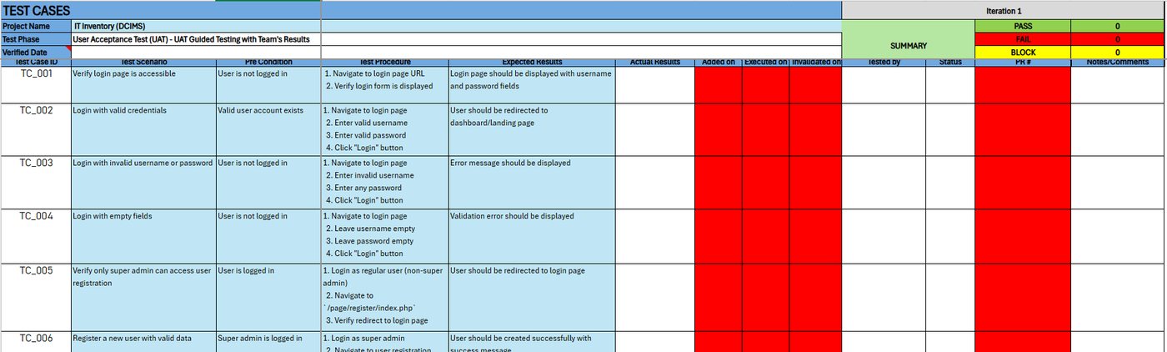Click the empty Tested by cell for TC_003
This screenshot has width=1167, height=352.
[884, 183]
